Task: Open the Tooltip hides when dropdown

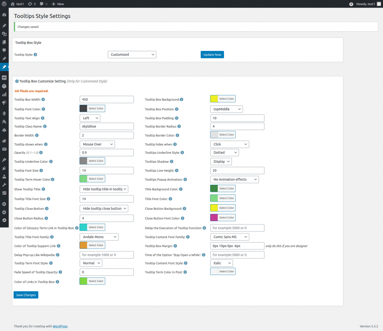Action: pyautogui.click(x=230, y=144)
